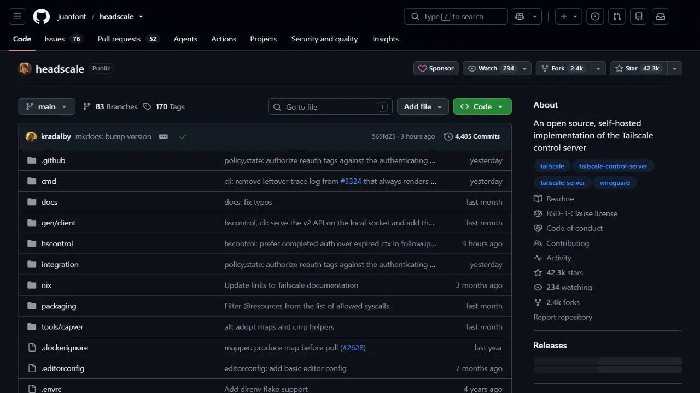Open the 83 Branches link

110,106
